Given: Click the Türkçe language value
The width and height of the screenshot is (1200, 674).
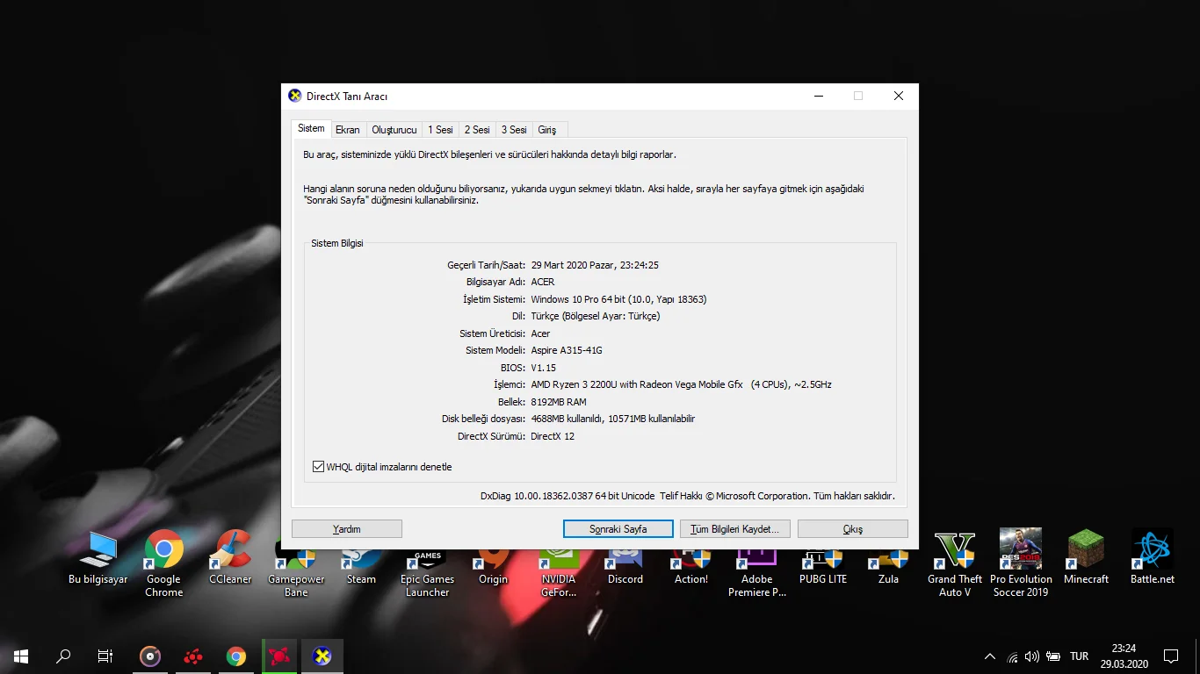Looking at the screenshot, I should tap(596, 316).
